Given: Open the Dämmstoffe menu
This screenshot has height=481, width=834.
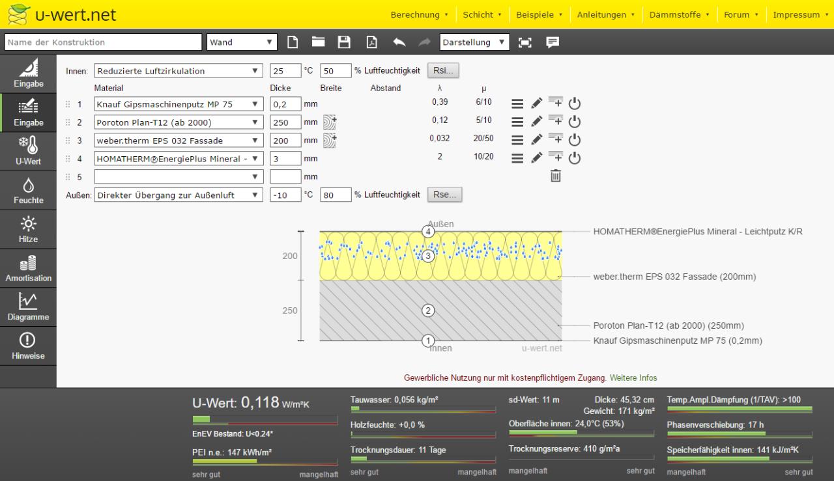Looking at the screenshot, I should point(680,14).
